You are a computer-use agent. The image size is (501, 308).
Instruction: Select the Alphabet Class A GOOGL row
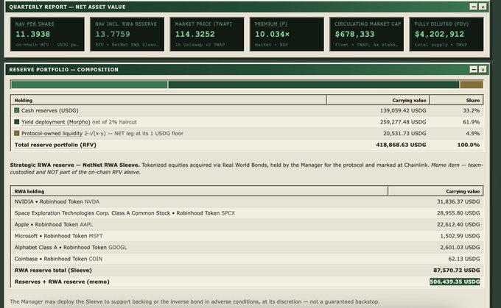click(247, 248)
